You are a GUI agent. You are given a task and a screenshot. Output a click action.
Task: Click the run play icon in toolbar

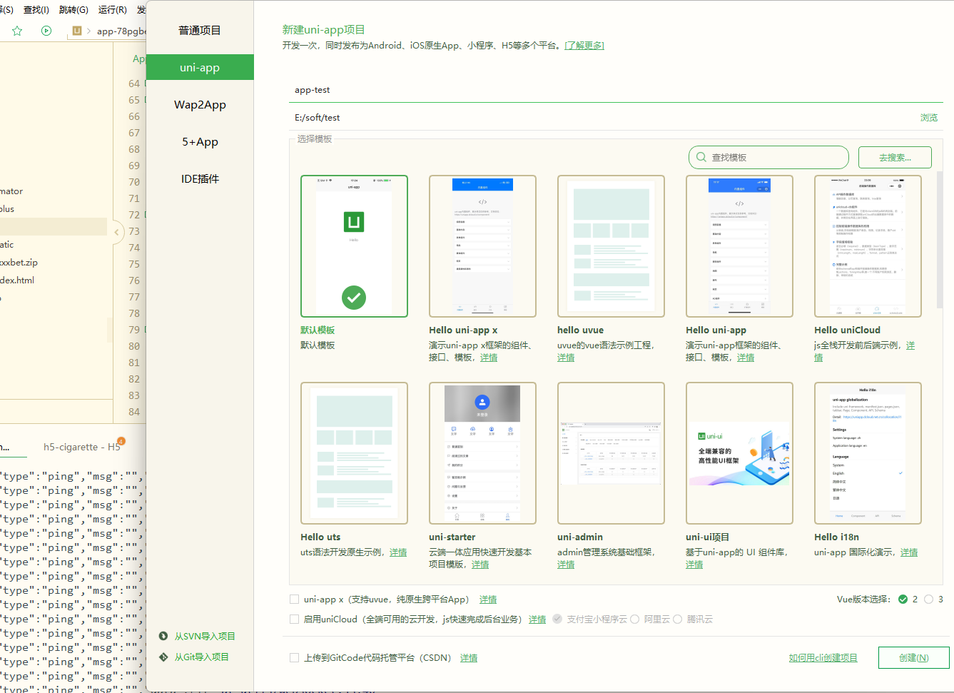46,31
